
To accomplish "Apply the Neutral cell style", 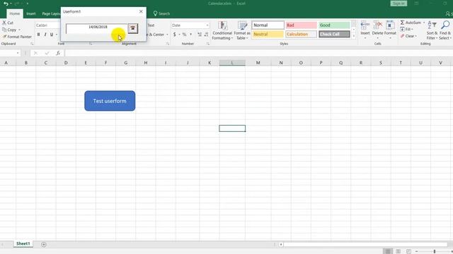I will pyautogui.click(x=268, y=35).
